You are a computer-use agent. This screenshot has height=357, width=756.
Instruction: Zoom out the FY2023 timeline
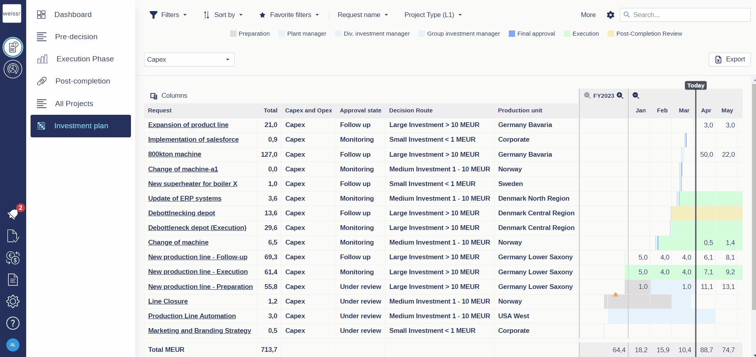[587, 95]
